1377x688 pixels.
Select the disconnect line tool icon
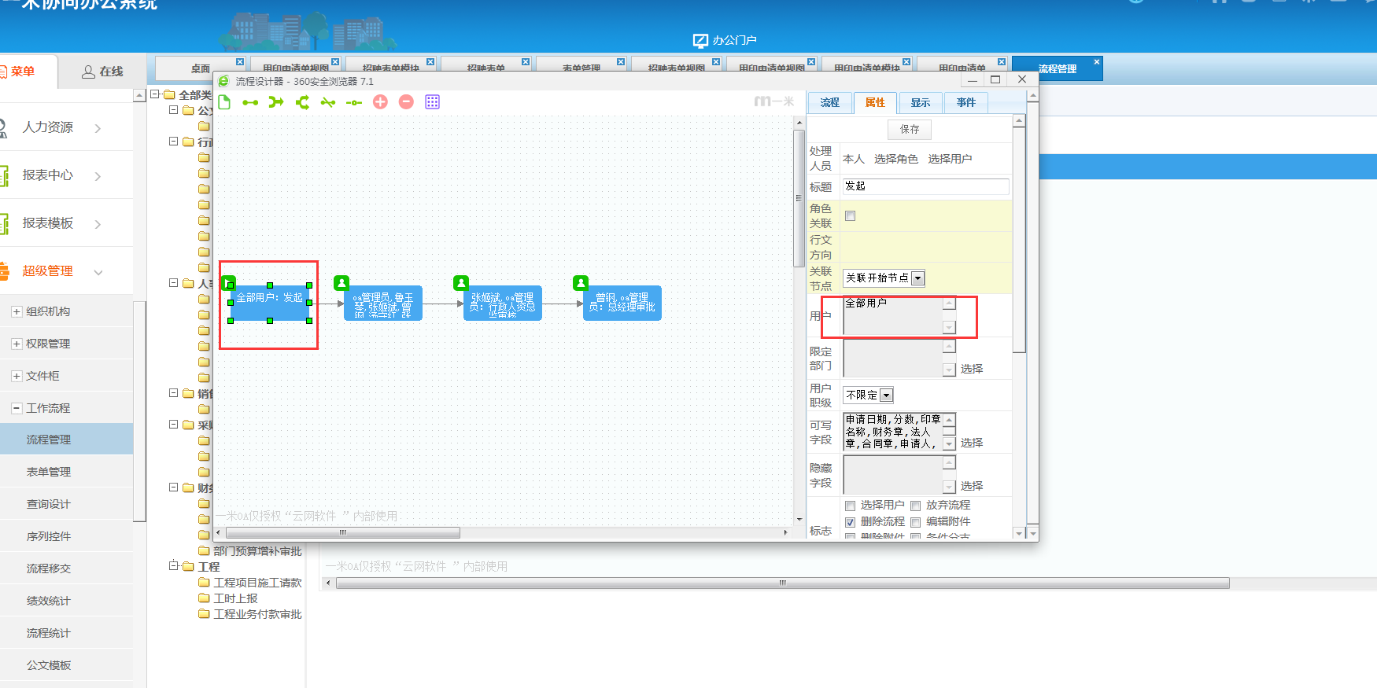point(328,102)
